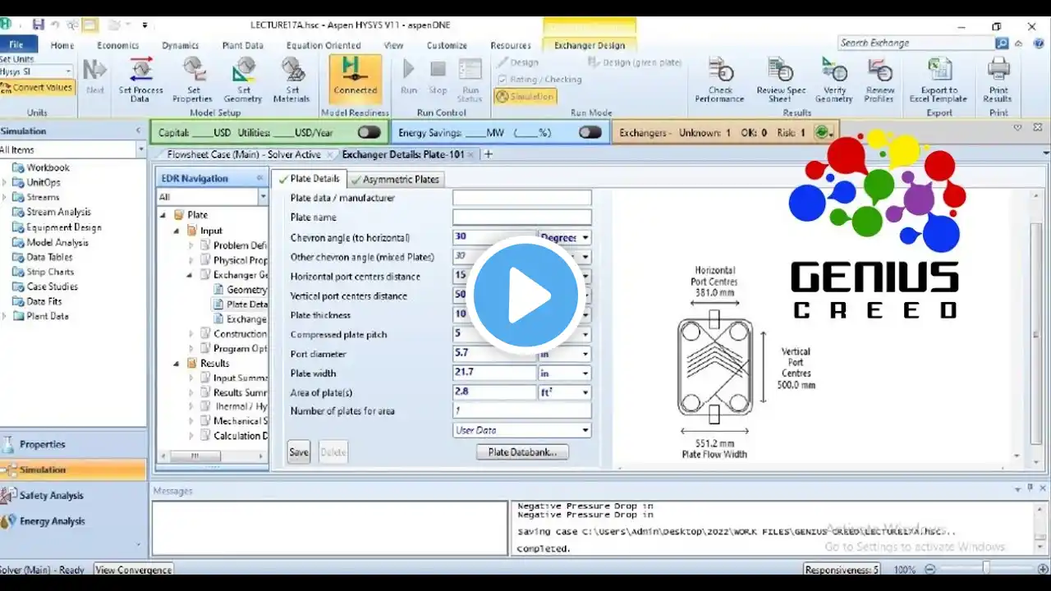Open the Asymmetric Plates tab
This screenshot has width=1051, height=591.
[396, 179]
